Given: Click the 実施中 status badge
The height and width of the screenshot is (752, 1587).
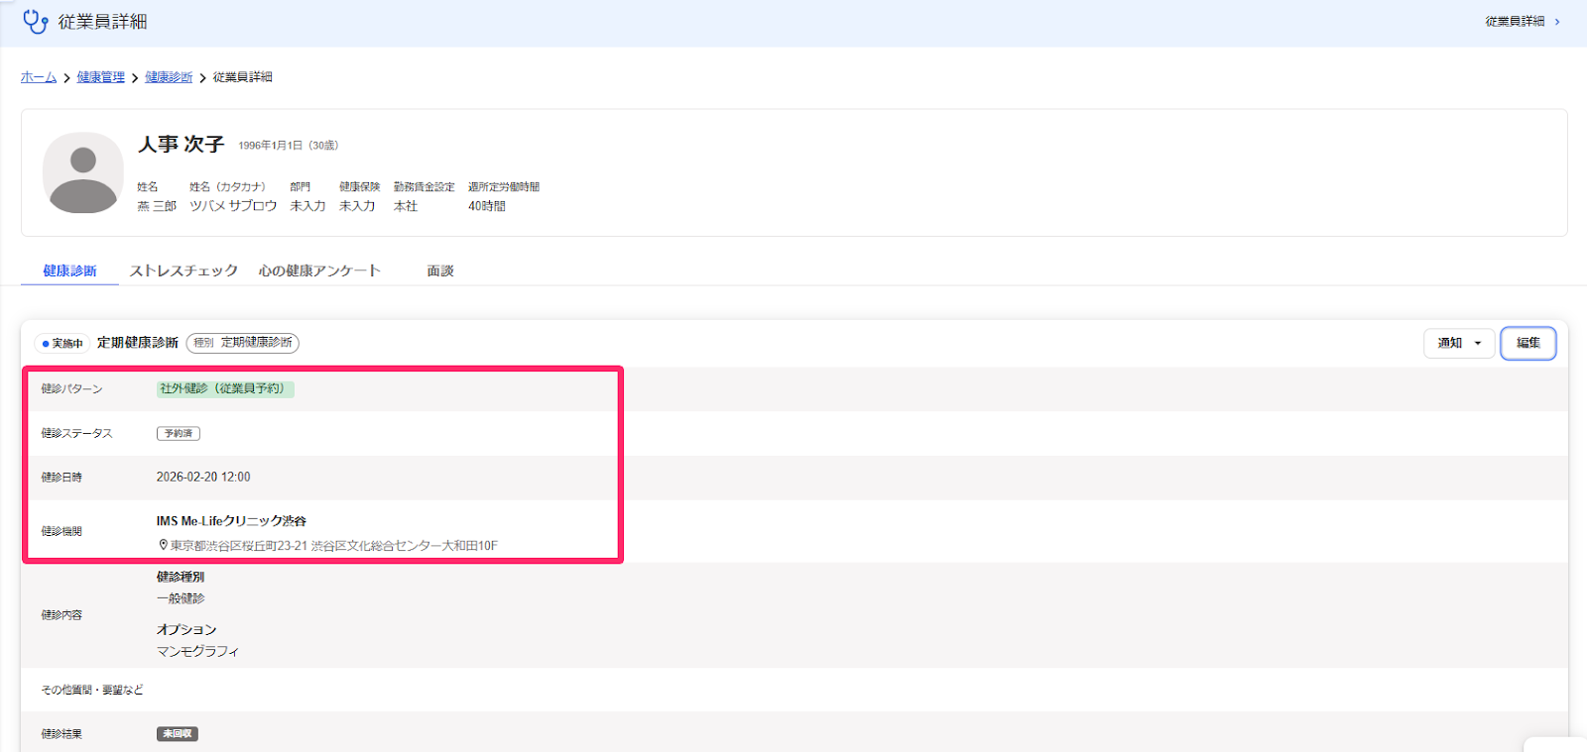Looking at the screenshot, I should pos(62,343).
